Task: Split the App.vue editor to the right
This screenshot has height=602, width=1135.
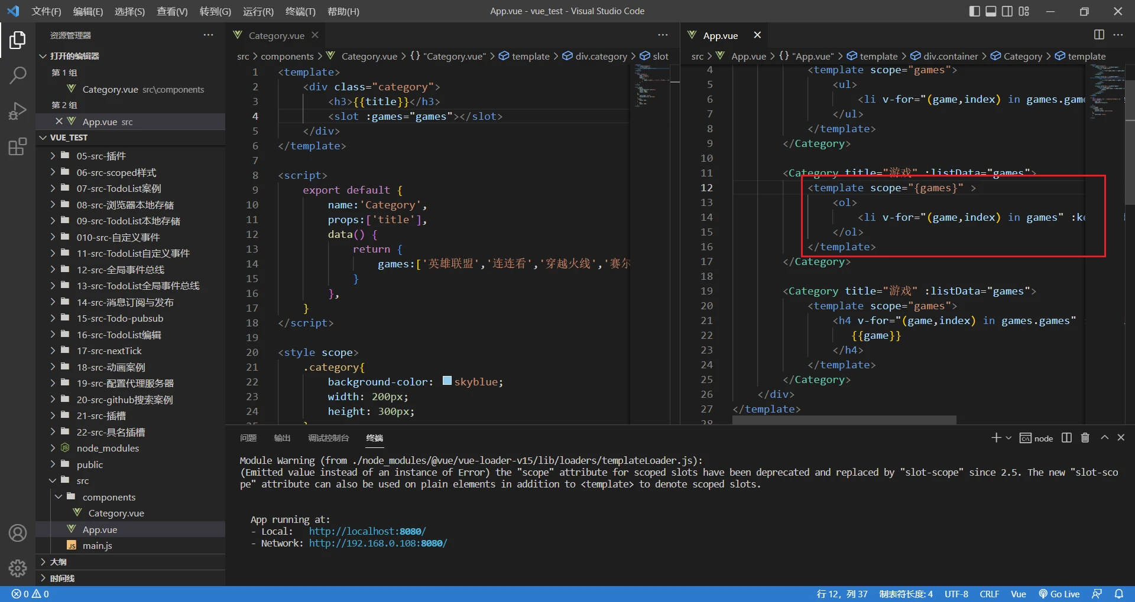Action: click(1099, 35)
